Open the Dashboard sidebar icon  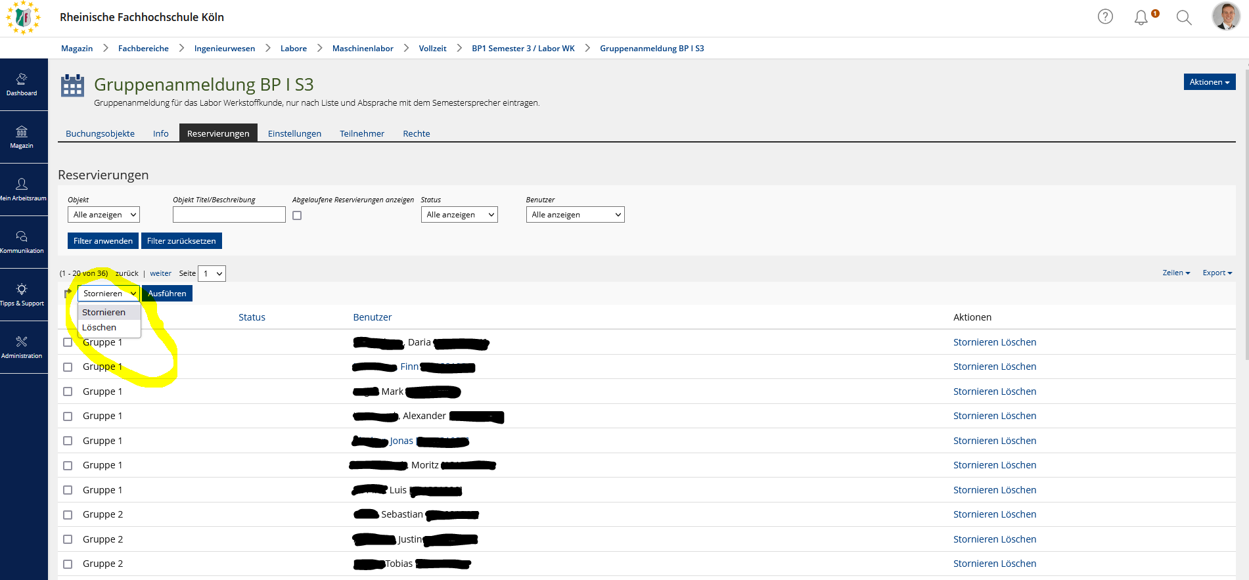22,84
